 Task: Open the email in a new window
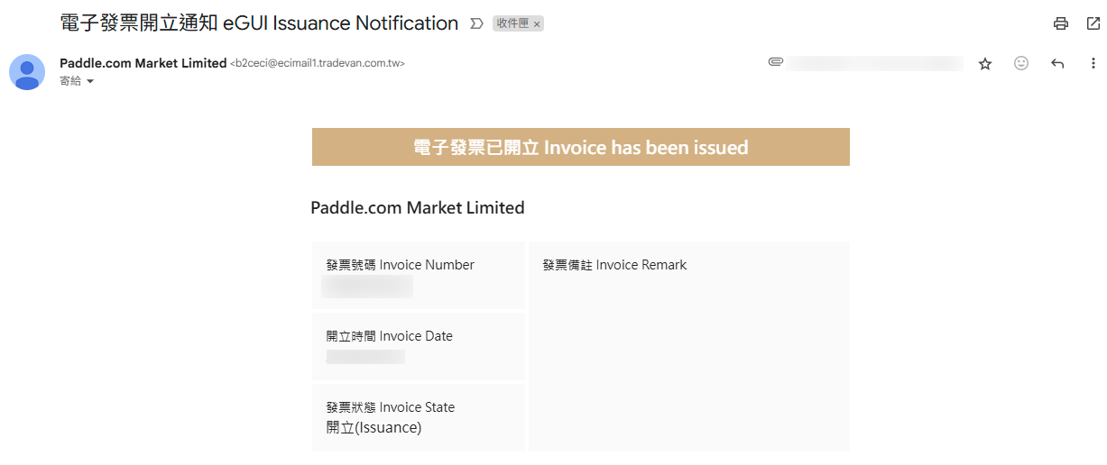(x=1093, y=23)
